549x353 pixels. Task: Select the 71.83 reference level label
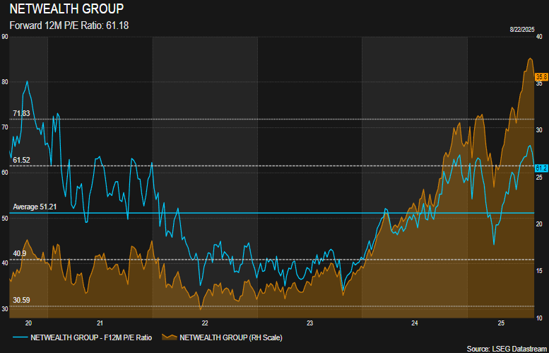pos(21,113)
